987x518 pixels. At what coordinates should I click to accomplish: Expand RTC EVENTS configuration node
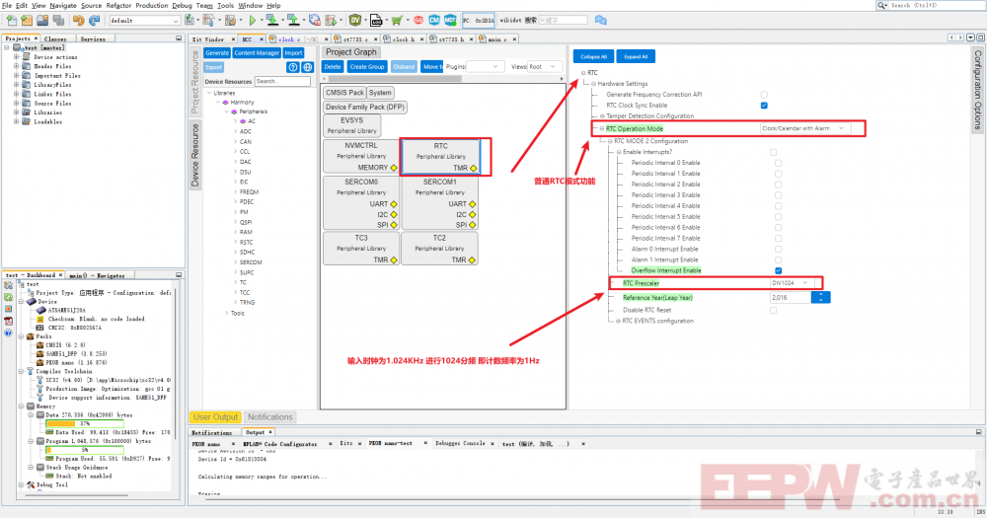pyautogui.click(x=618, y=321)
